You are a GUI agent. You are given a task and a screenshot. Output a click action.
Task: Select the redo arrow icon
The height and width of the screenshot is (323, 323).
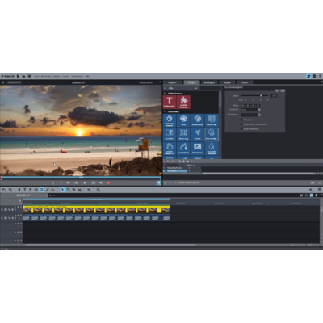[x=10, y=190]
